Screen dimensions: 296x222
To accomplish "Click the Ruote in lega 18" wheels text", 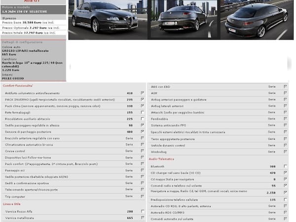I will 32,65.
